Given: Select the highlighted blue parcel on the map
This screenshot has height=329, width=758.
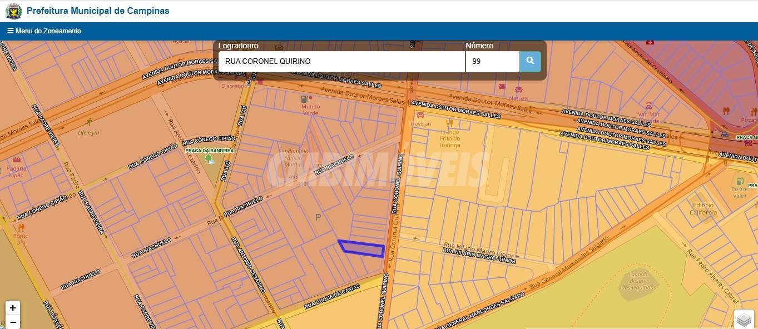Looking at the screenshot, I should point(362,248).
